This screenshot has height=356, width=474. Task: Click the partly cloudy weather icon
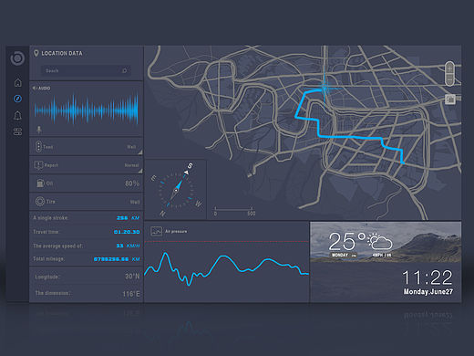pos(380,242)
